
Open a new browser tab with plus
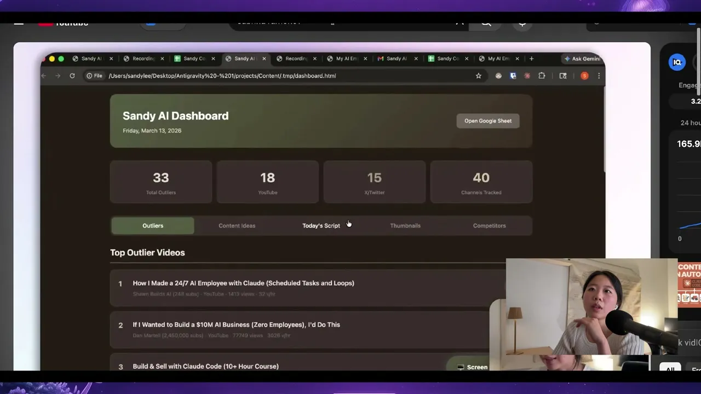tap(531, 59)
